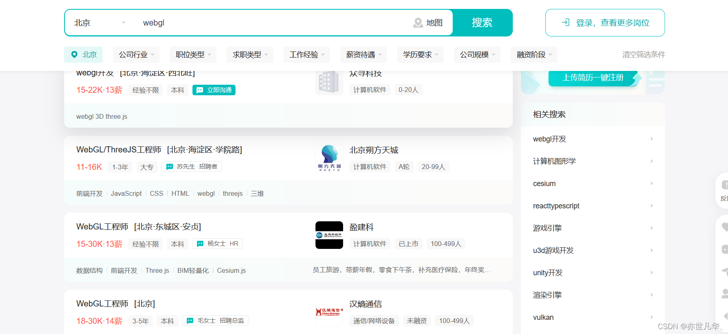Open company 北京朔方天城 name link
The width and height of the screenshot is (728, 334).
coord(374,150)
